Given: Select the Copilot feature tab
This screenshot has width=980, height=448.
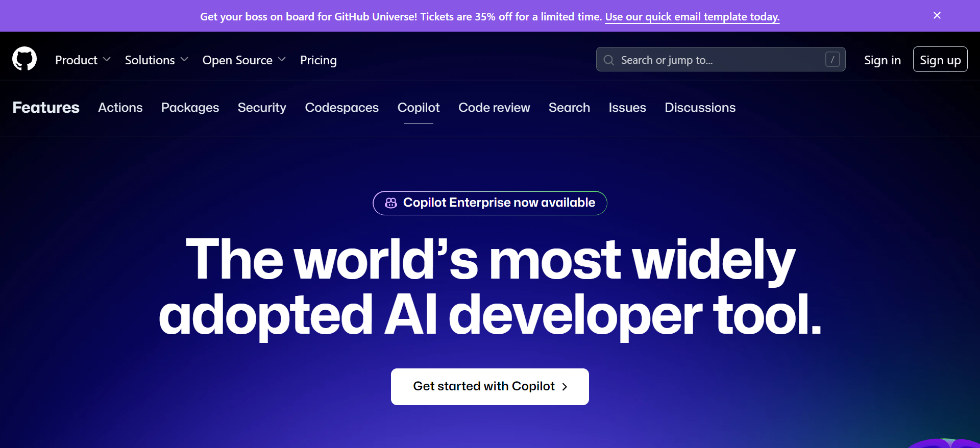Looking at the screenshot, I should tap(419, 107).
